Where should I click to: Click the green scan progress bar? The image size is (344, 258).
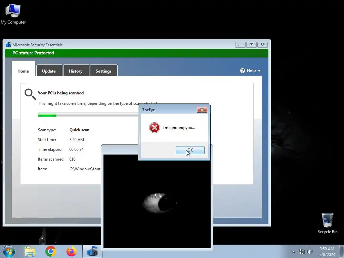click(x=88, y=115)
